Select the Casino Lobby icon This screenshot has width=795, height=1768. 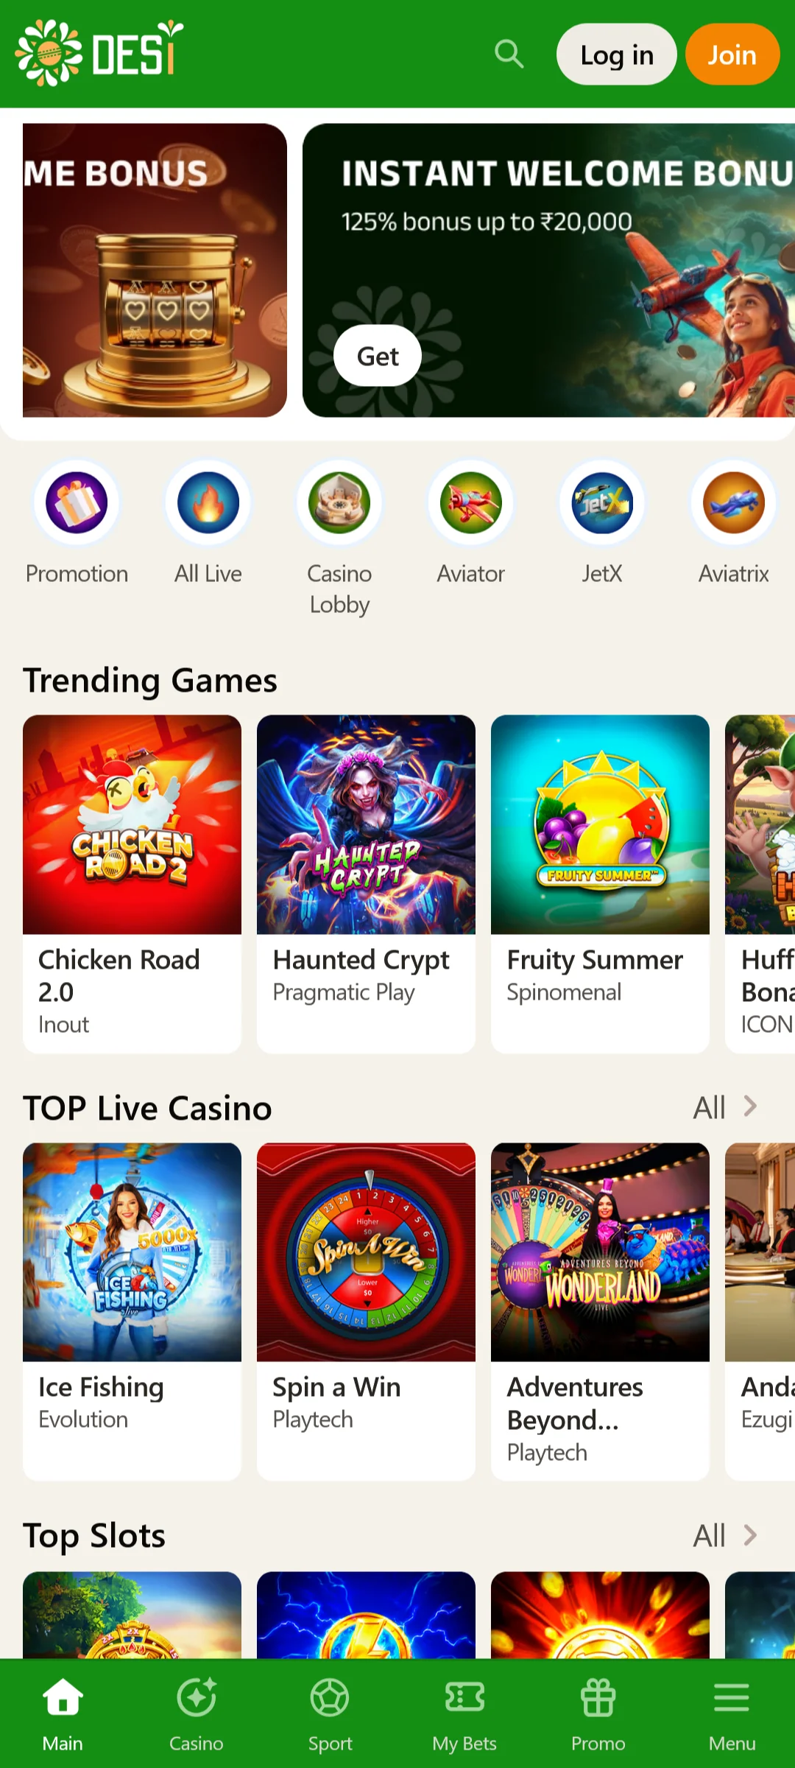[339, 503]
